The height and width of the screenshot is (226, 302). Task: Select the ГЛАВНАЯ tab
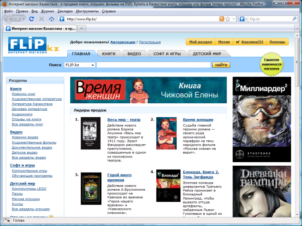click(x=81, y=54)
